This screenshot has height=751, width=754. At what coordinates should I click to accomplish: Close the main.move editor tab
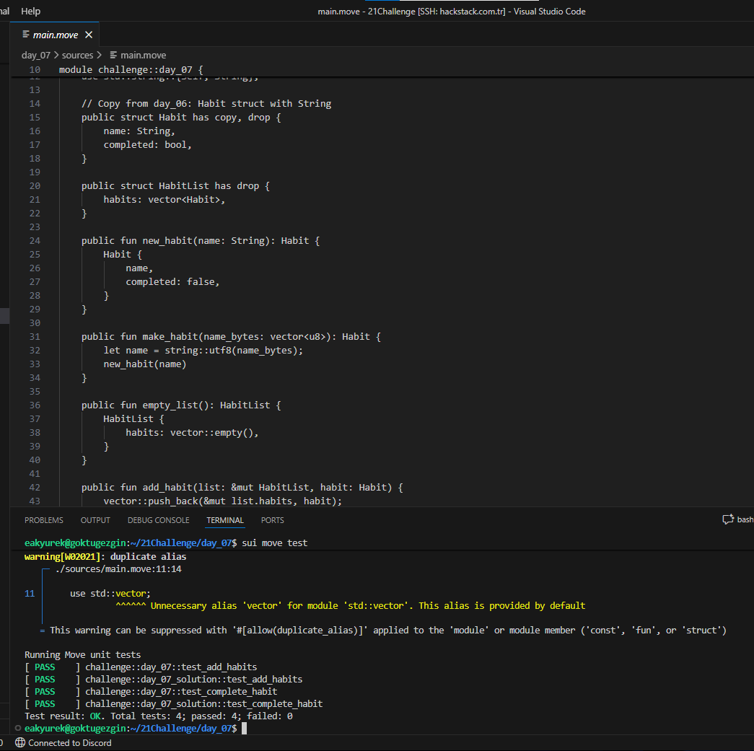89,35
